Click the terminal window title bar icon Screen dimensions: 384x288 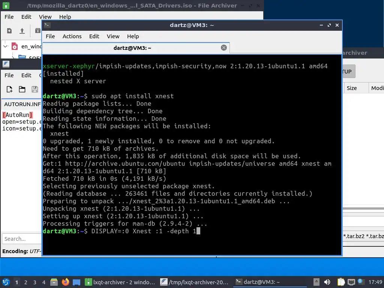[x=47, y=25]
